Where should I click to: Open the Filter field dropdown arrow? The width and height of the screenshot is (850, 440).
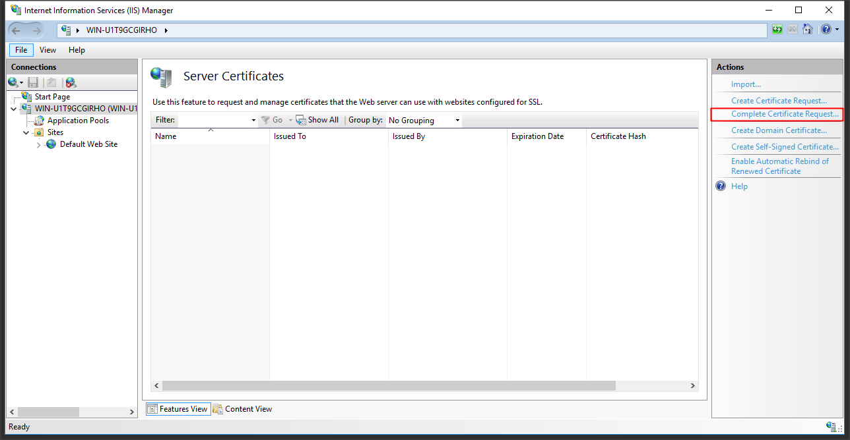tap(253, 120)
